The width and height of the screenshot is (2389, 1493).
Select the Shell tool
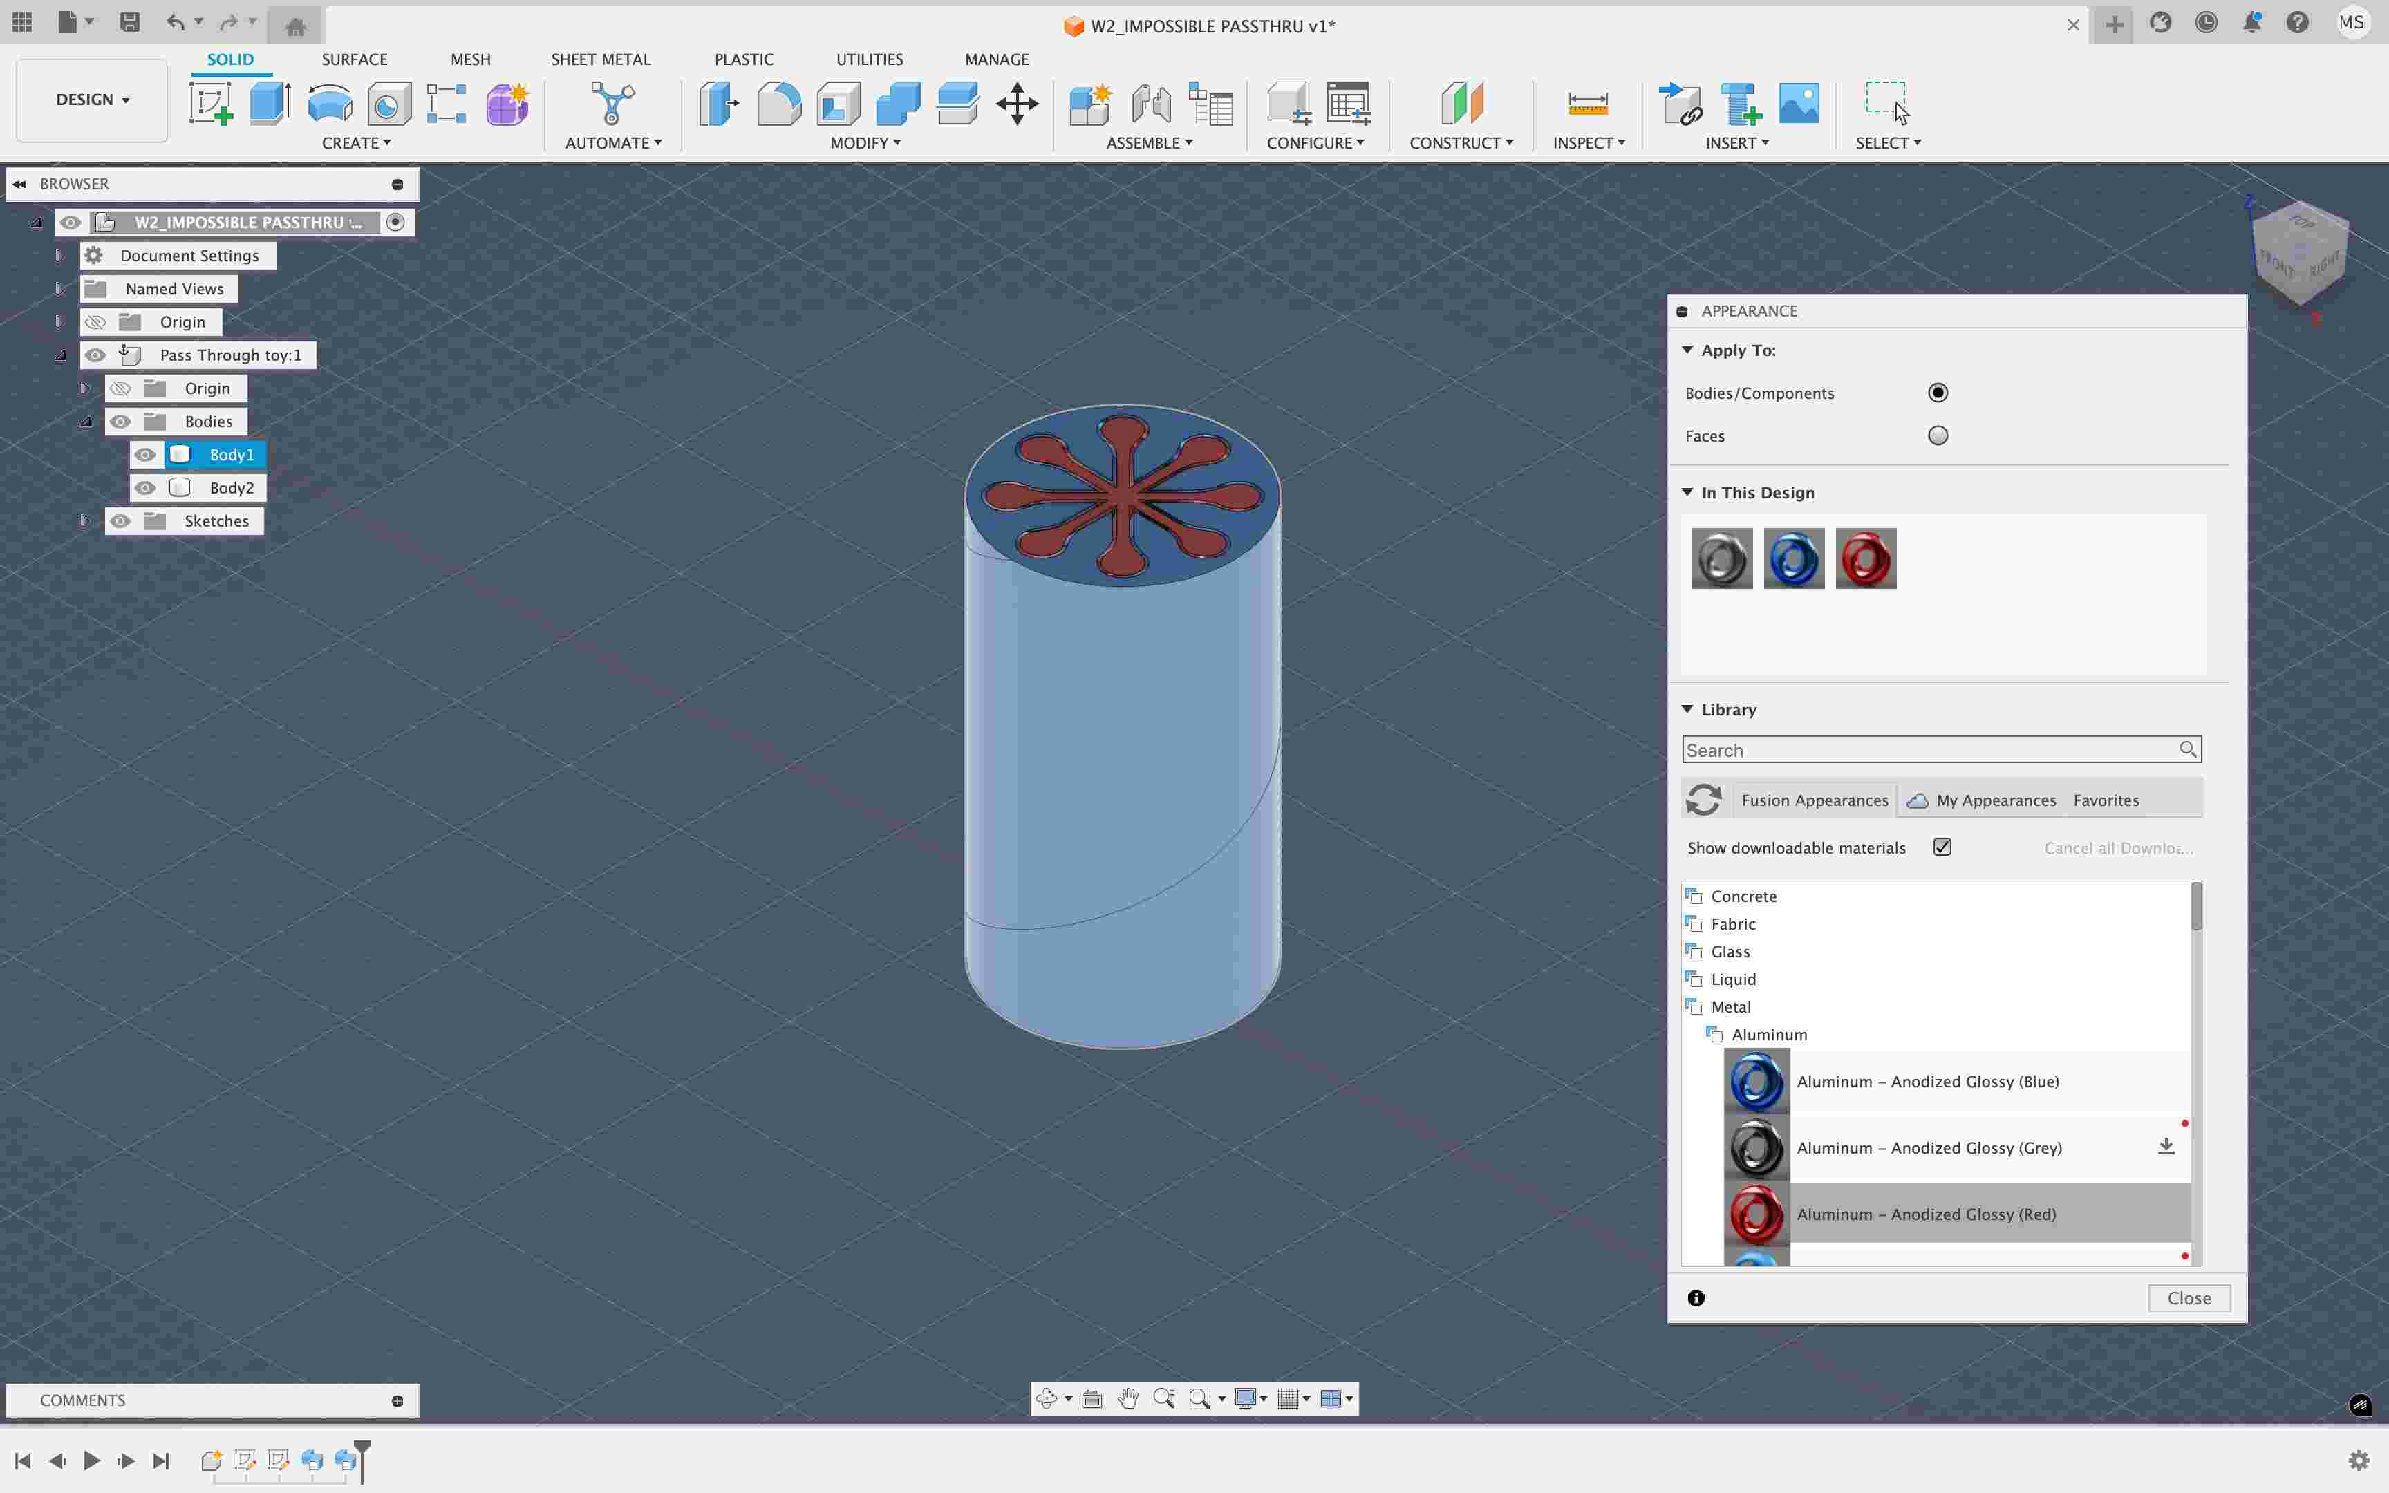[x=838, y=104]
